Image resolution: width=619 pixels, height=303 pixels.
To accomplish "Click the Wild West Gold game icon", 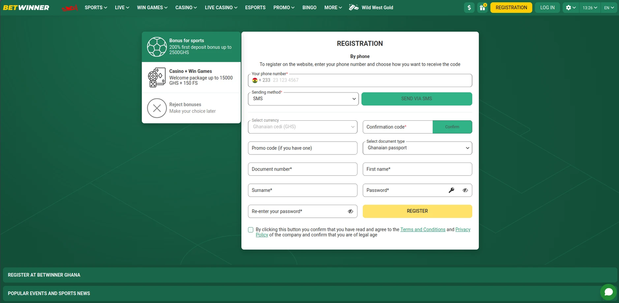I will [x=354, y=7].
